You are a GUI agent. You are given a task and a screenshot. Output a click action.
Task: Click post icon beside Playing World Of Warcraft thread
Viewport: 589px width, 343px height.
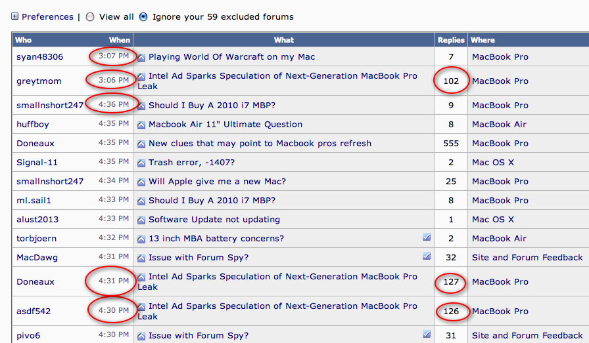point(141,57)
